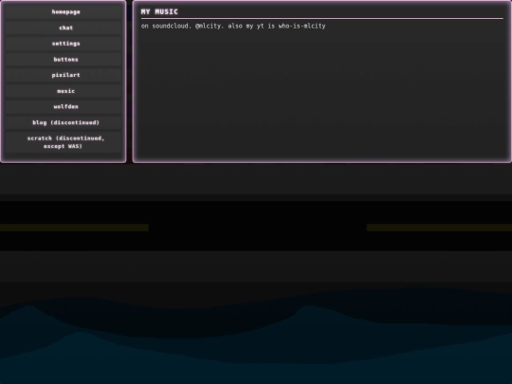
Task: Open scratch (discontinued, except WAS) page
Action: pyautogui.click(x=64, y=142)
